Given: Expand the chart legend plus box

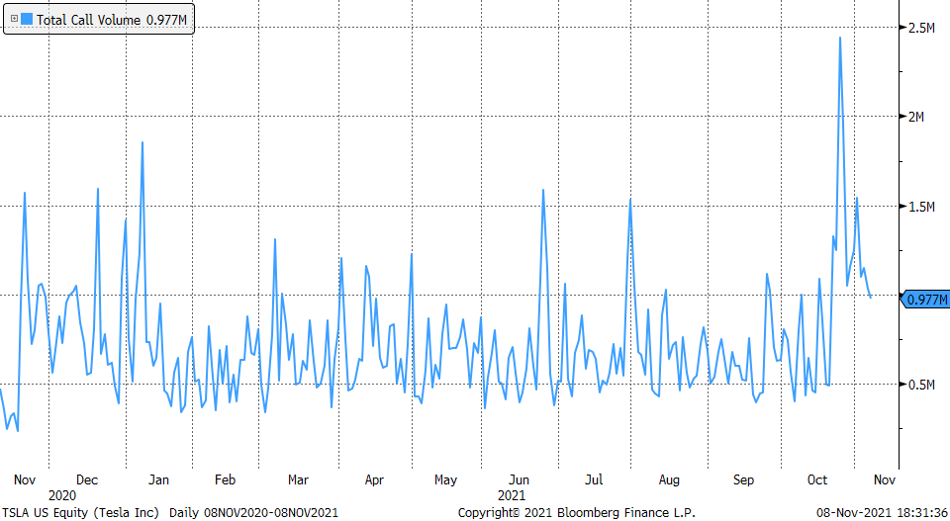Looking at the screenshot, I should point(13,19).
